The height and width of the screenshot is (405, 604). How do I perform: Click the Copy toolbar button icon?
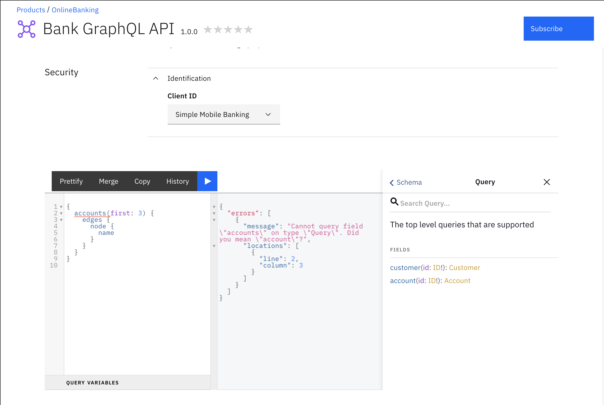point(142,181)
